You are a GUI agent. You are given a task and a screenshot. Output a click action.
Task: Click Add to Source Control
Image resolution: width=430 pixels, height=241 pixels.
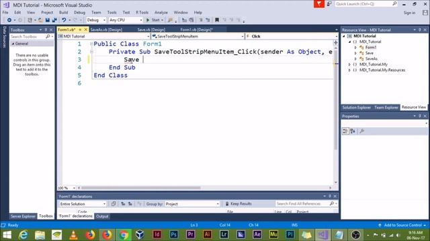(x=402, y=225)
